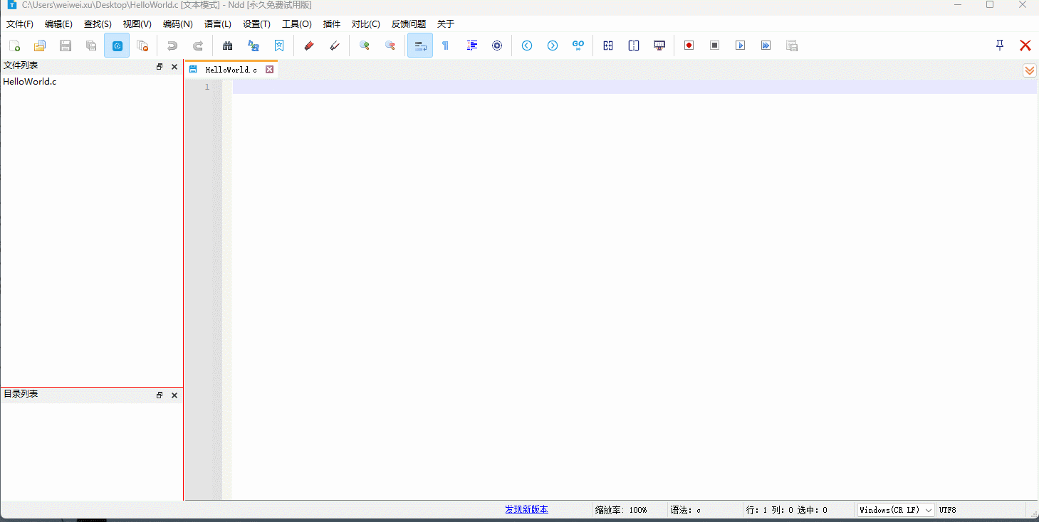This screenshot has width=1039, height=522.
Task: Click the New file icon
Action: pyautogui.click(x=14, y=46)
